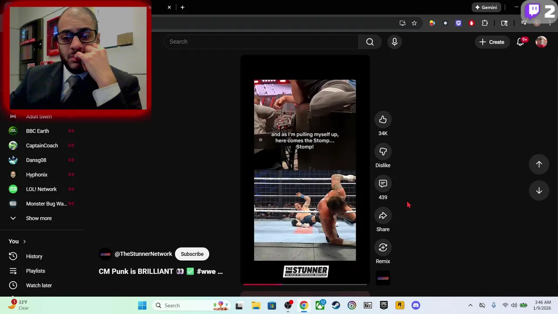
Task: Open Microsoft Store from the taskbar
Action: (x=272, y=305)
